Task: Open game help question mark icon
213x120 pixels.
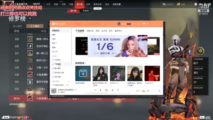Action: pos(196,4)
